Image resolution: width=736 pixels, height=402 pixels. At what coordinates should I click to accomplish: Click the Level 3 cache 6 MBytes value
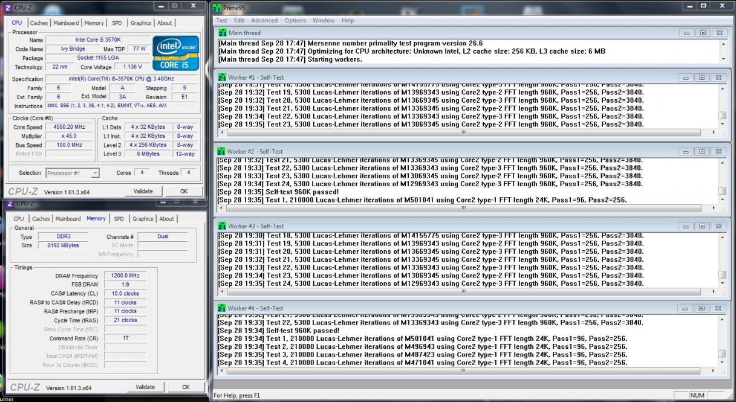point(149,154)
